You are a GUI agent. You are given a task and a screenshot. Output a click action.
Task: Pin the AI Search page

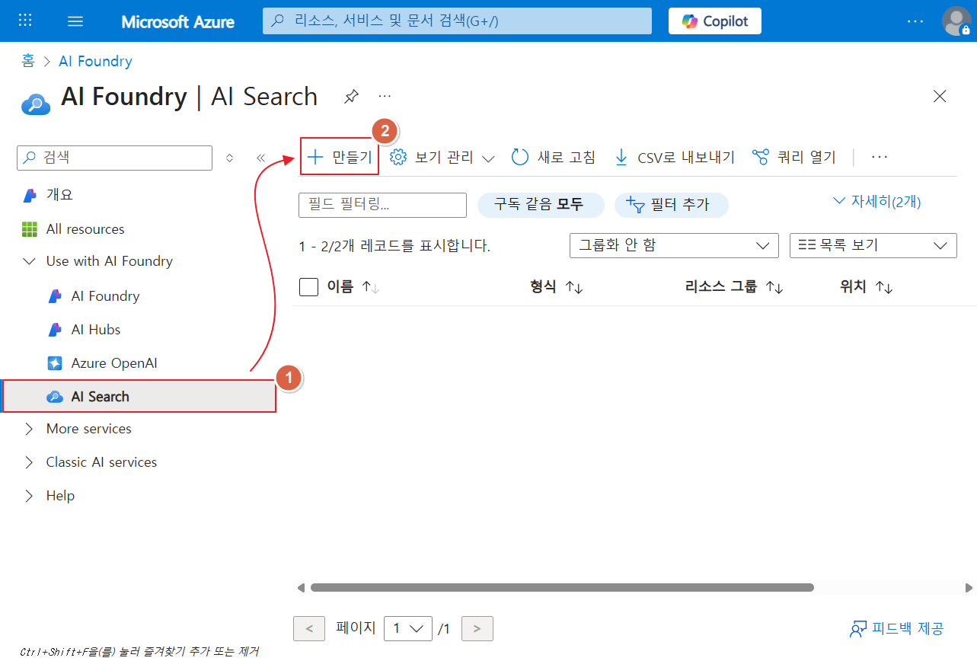click(x=351, y=97)
